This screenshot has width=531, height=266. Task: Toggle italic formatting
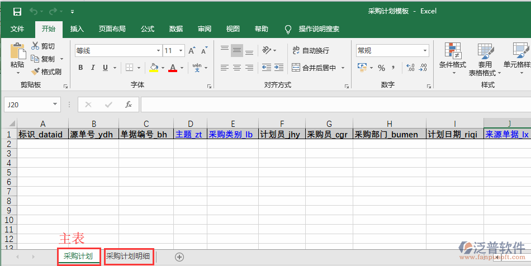tap(93, 68)
